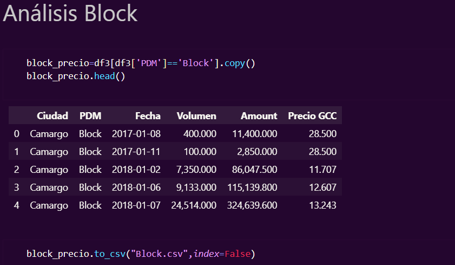Image resolution: width=455 pixels, height=265 pixels.
Task: Select the date cell 2017-01-11
Action: [136, 151]
